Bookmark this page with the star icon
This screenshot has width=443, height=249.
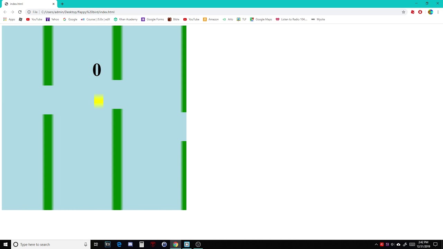pos(404,12)
